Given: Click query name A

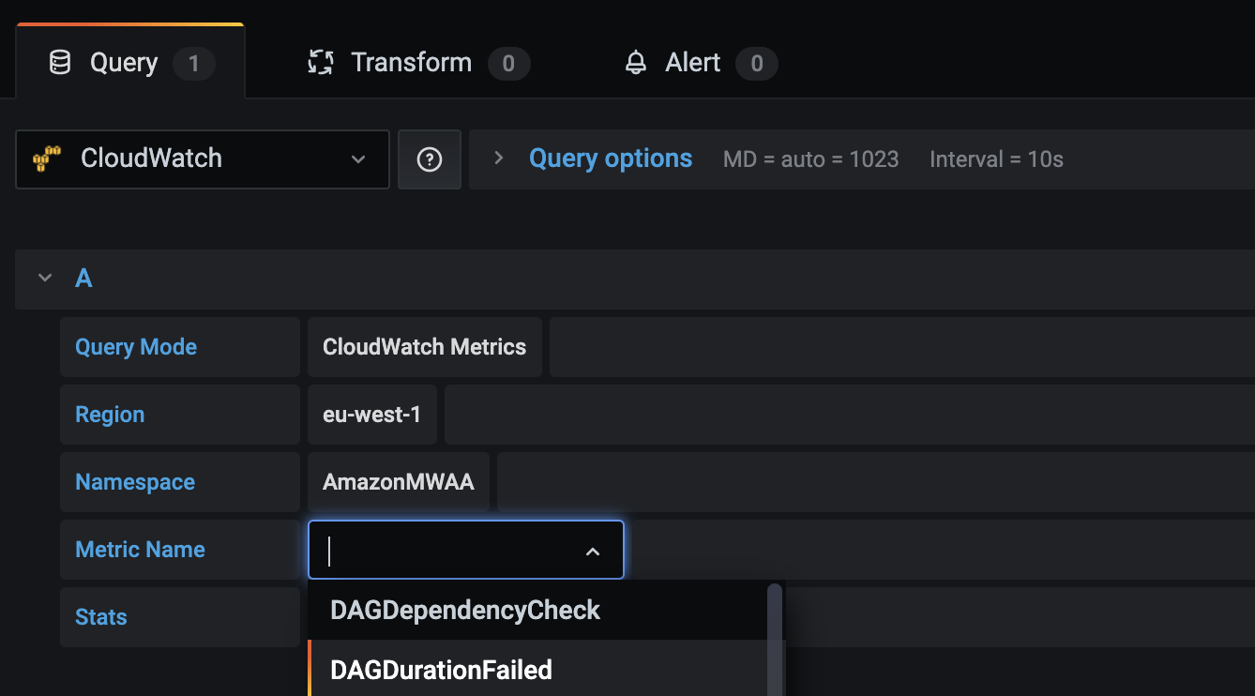Looking at the screenshot, I should [x=83, y=279].
